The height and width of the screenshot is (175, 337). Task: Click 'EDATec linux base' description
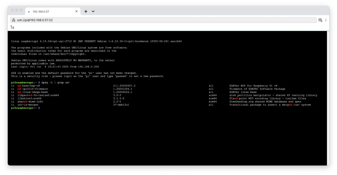point(243,92)
